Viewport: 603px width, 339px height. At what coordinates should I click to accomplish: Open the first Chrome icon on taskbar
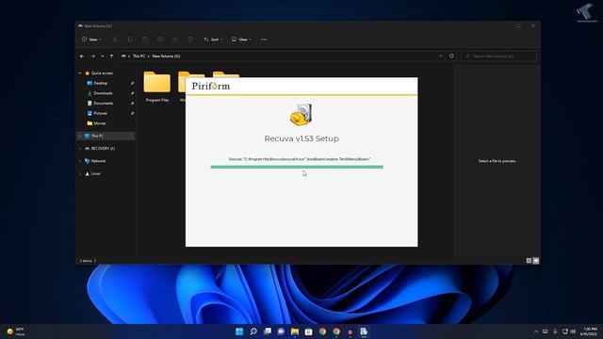click(x=322, y=331)
